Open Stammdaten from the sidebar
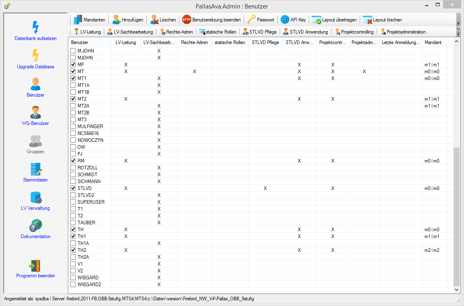Viewport: 464px width, 306px height. [36, 173]
